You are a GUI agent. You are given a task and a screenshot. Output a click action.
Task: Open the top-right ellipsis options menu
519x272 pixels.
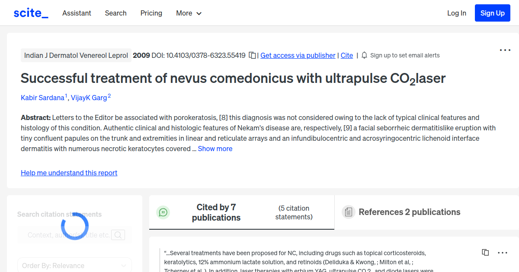click(505, 50)
